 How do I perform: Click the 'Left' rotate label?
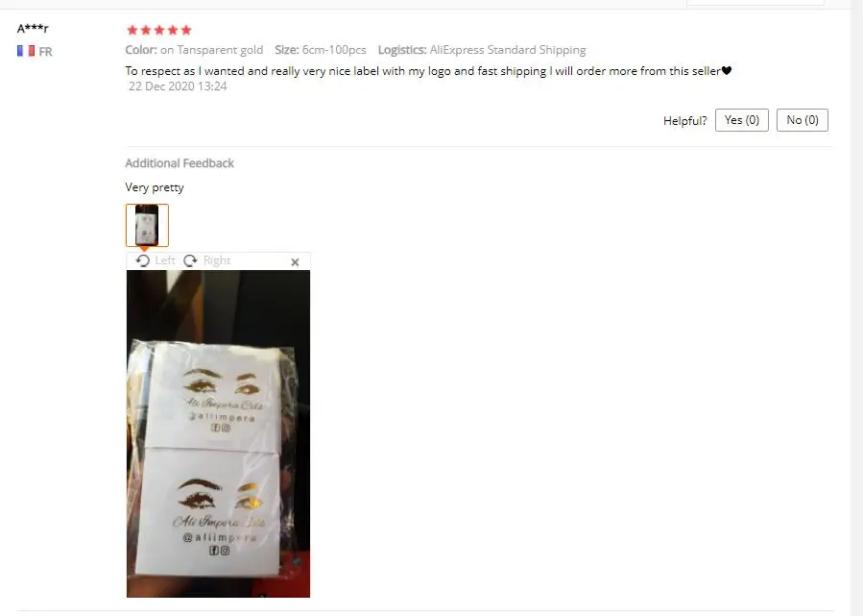pyautogui.click(x=164, y=260)
